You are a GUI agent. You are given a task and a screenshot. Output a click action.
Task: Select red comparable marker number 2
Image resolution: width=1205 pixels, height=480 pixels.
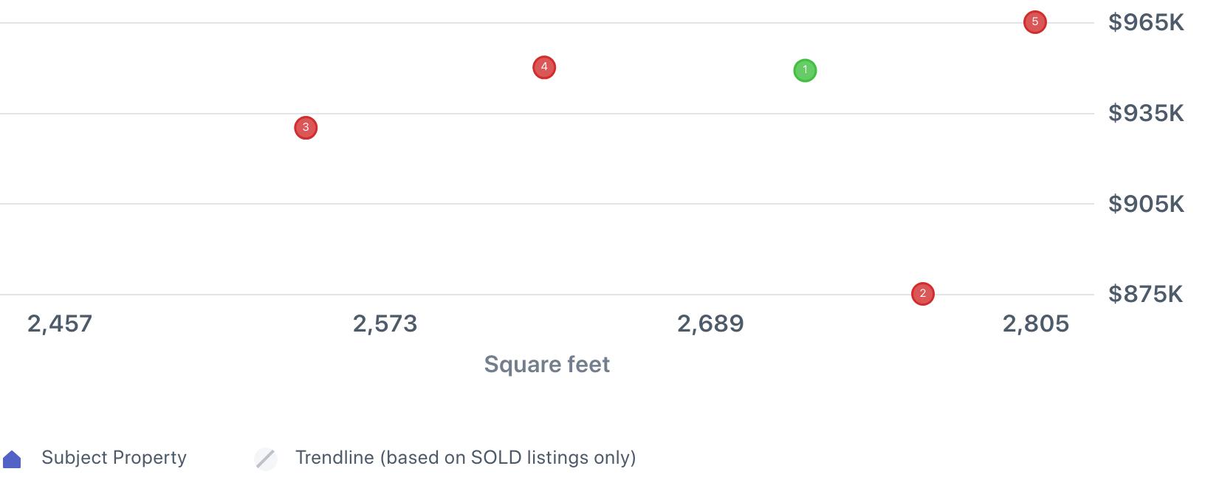click(922, 294)
